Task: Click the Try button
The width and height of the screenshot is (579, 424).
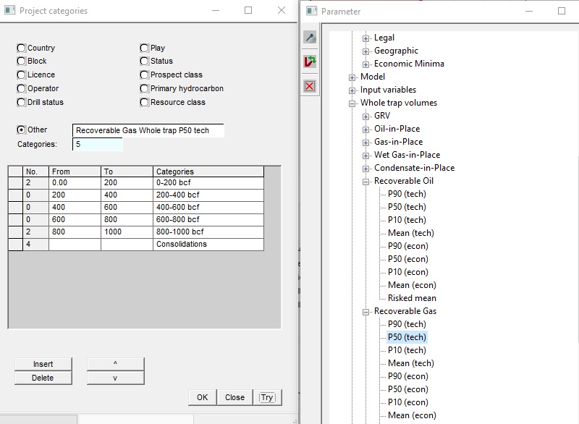Action: pyautogui.click(x=267, y=397)
